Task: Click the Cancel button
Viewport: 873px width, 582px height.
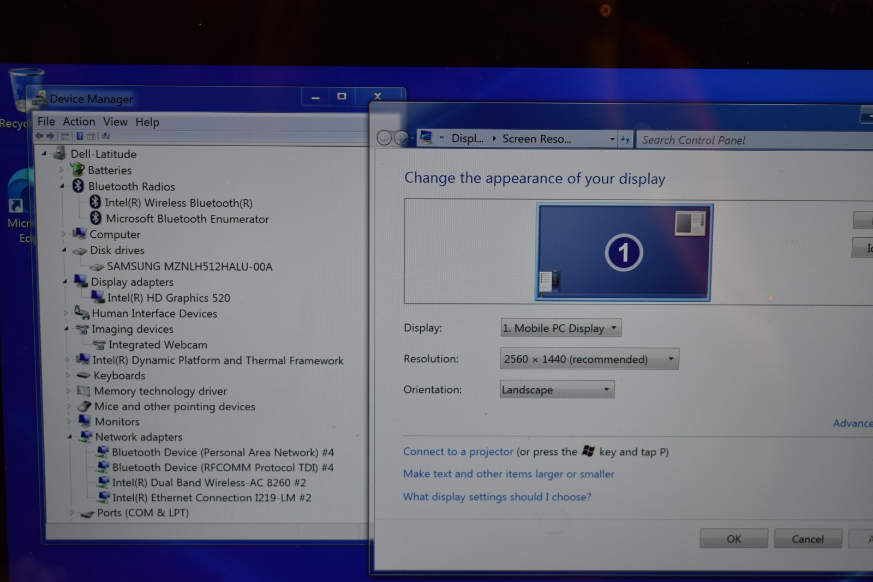Action: pos(808,539)
